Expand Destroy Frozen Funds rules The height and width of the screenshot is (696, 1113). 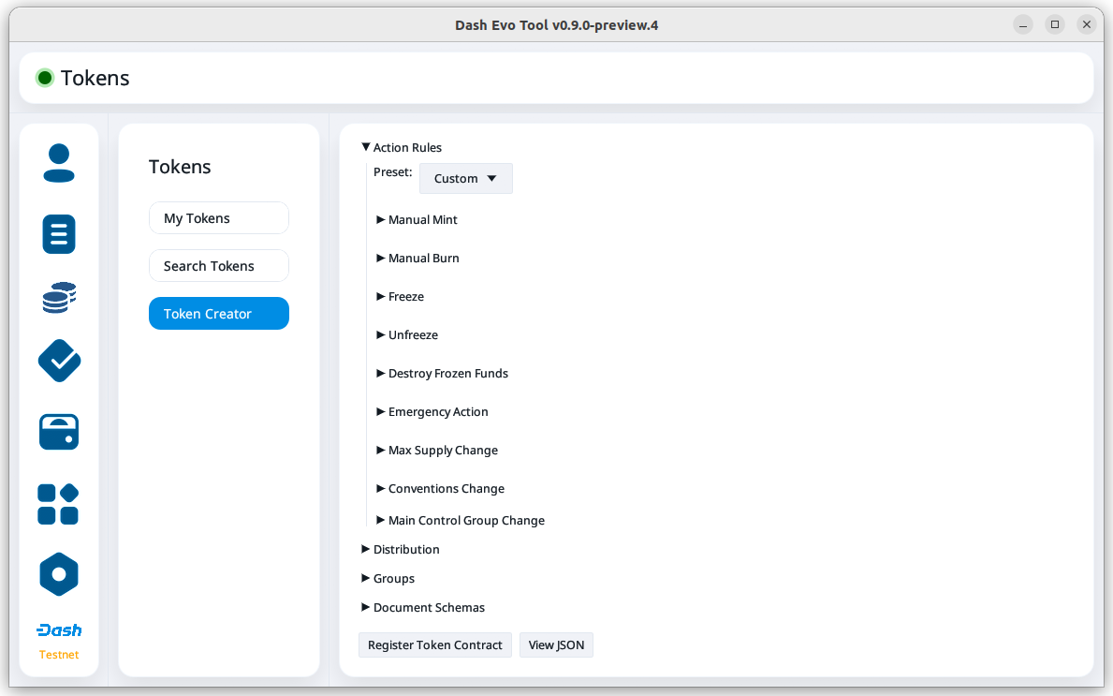pos(447,374)
